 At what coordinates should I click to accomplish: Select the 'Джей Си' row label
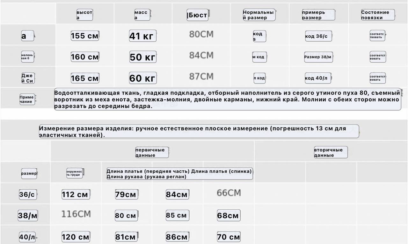coord(28,78)
